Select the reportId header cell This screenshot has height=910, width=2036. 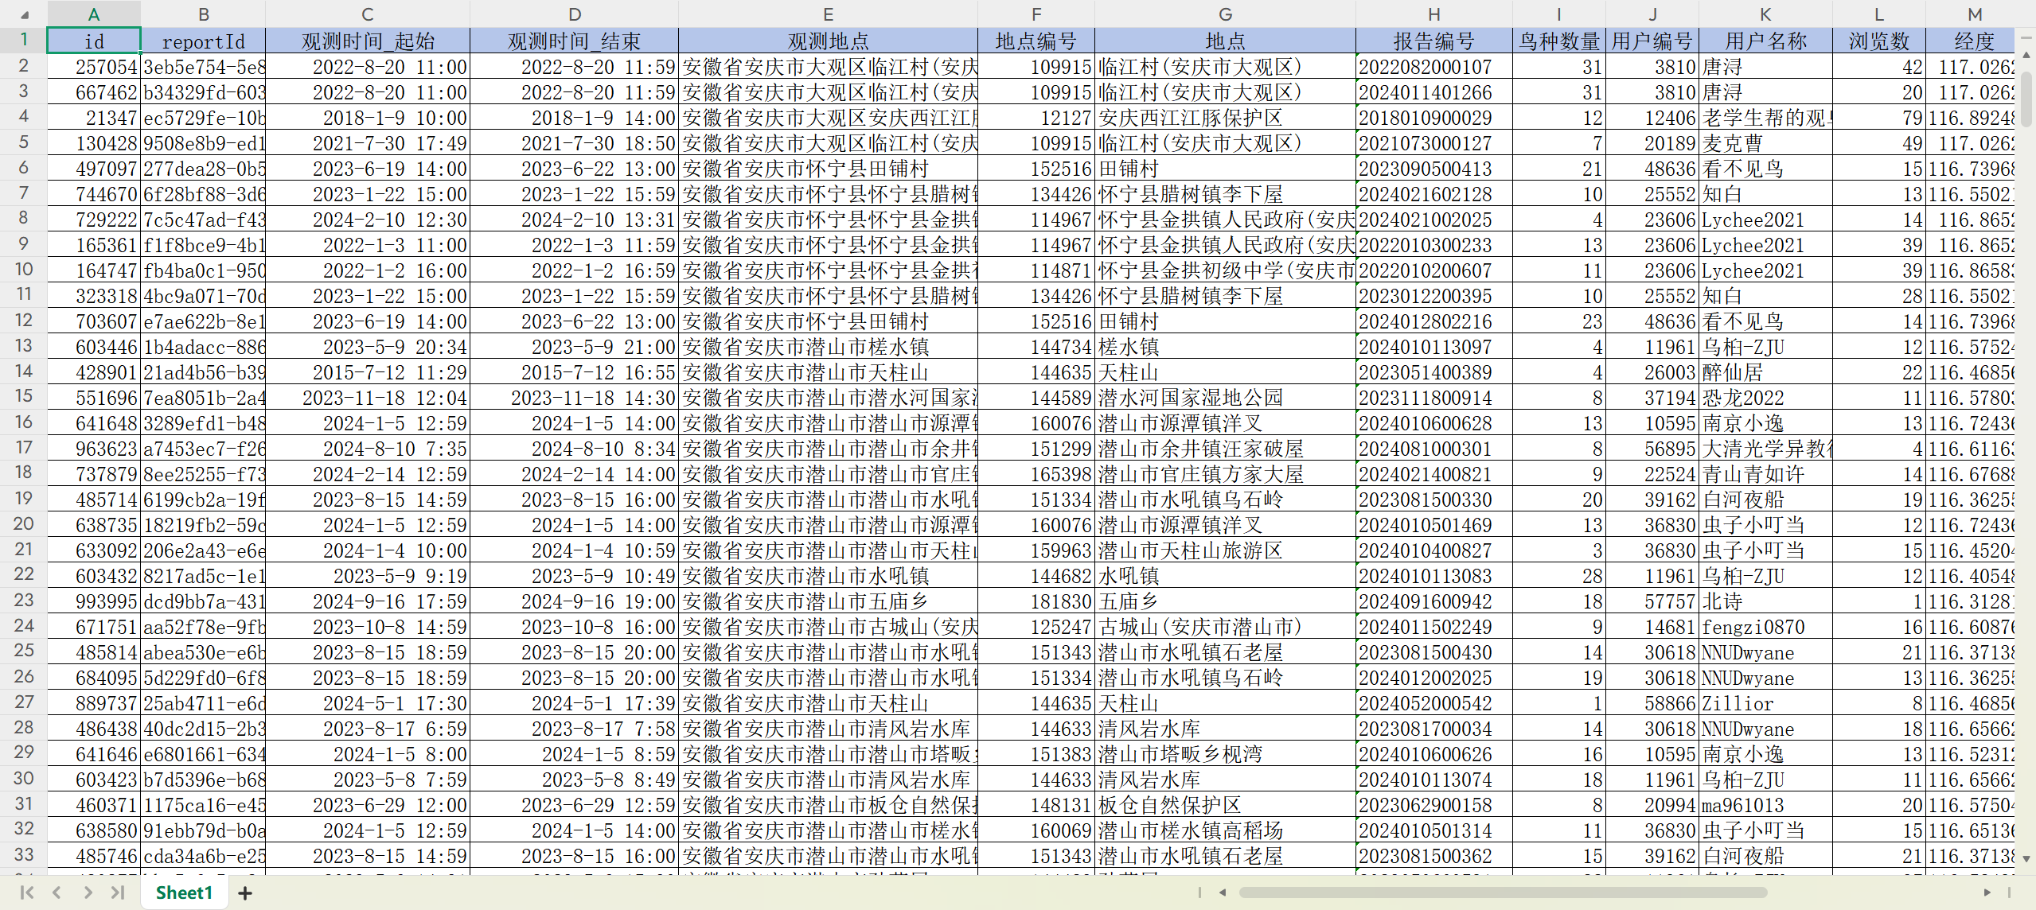click(x=203, y=41)
